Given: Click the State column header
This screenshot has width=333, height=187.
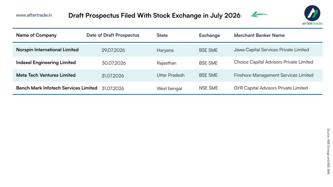Looking at the screenshot, I should [x=162, y=35].
